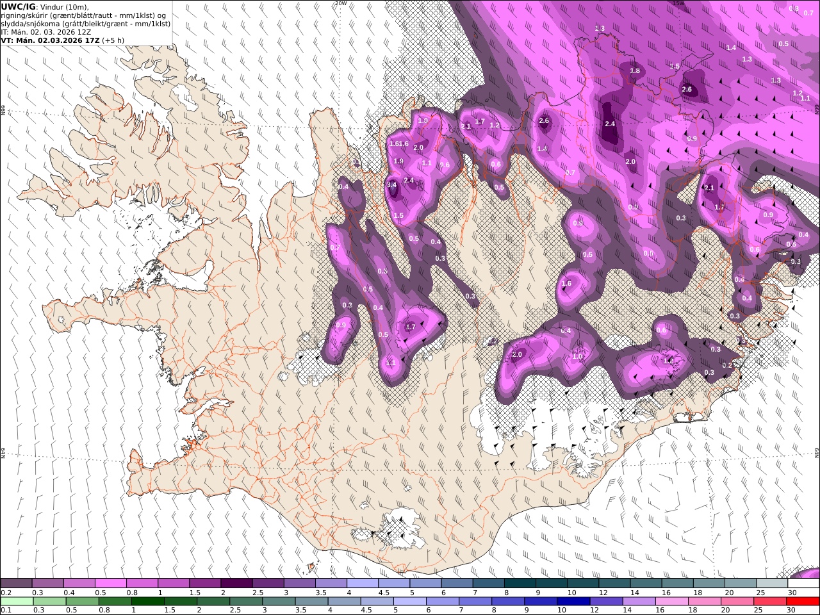Click the 20W longitude label at the top

tap(341, 3)
